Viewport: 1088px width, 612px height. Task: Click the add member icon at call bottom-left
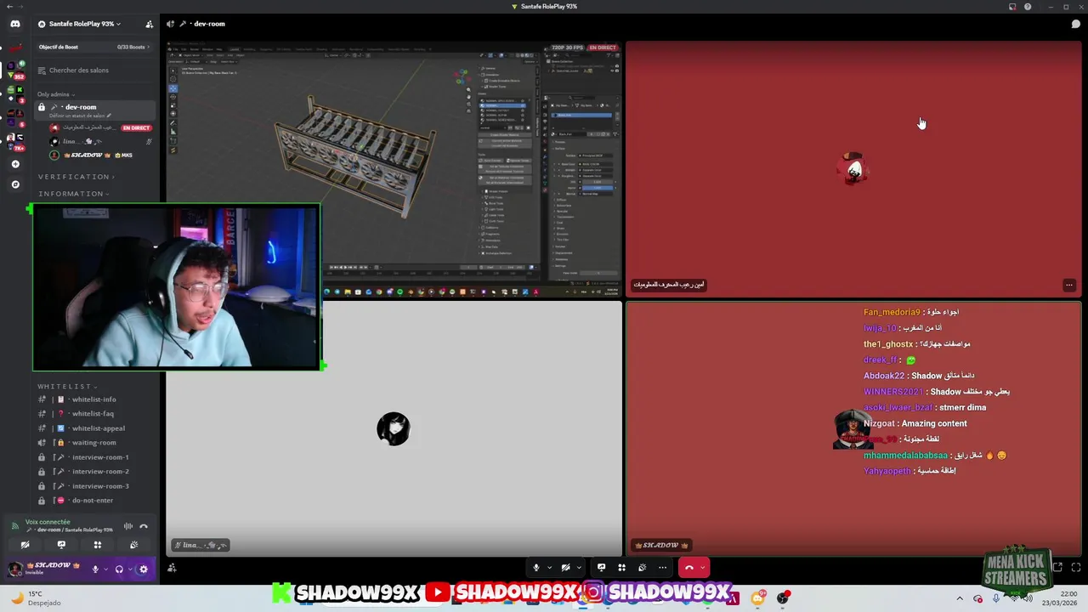point(172,567)
